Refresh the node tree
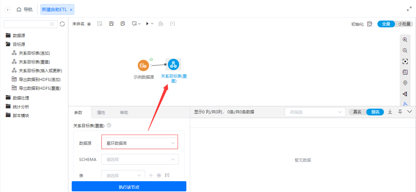This screenshot has height=192, width=416. click(x=62, y=24)
